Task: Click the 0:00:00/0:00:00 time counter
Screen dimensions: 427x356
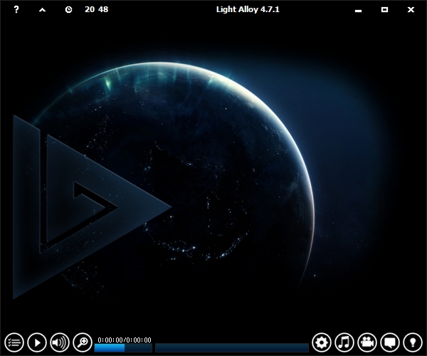Action: (125, 340)
